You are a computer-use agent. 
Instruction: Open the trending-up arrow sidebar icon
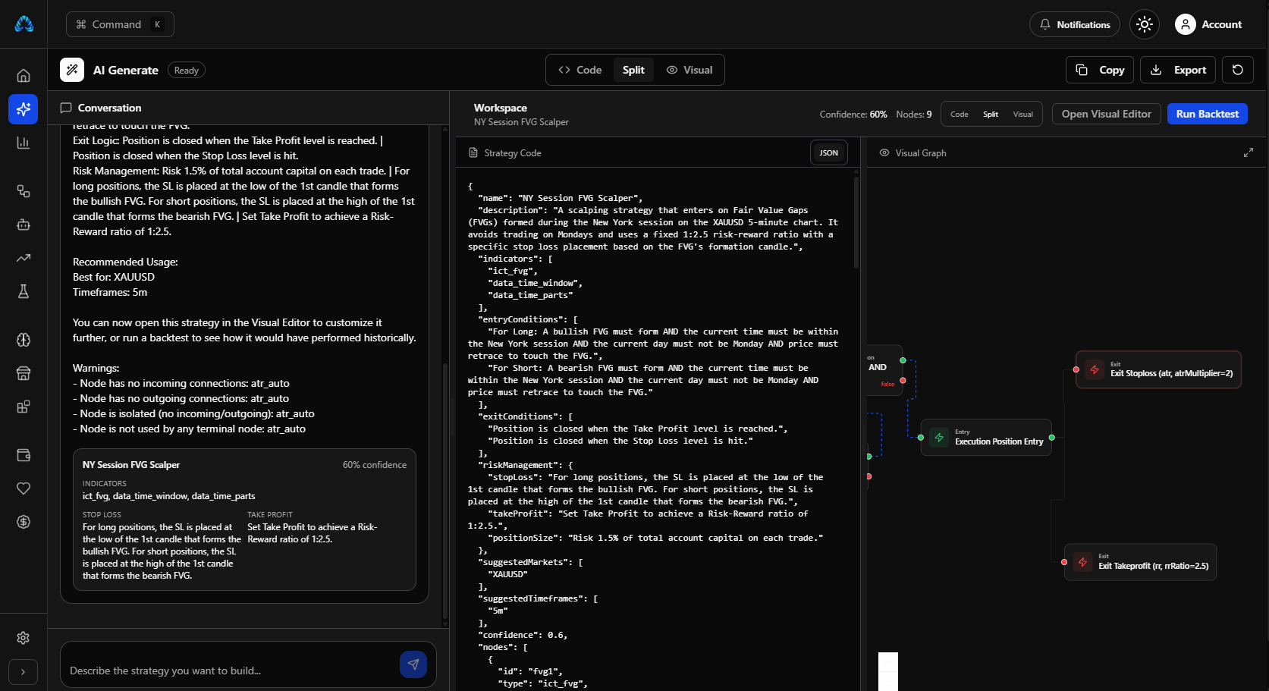pos(24,258)
